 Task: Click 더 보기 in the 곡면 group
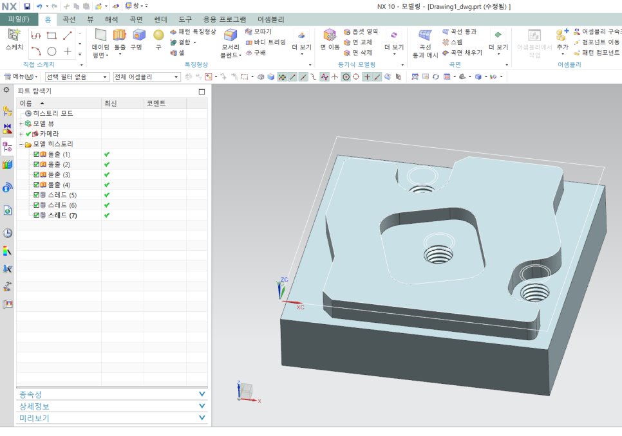(x=498, y=42)
